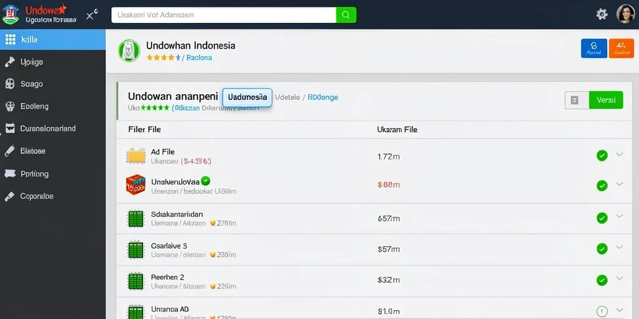Screen dimensions: 639x319
Task: Click the green Versi button
Action: [606, 100]
